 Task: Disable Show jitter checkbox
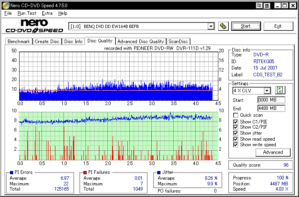pyautogui.click(x=236, y=133)
